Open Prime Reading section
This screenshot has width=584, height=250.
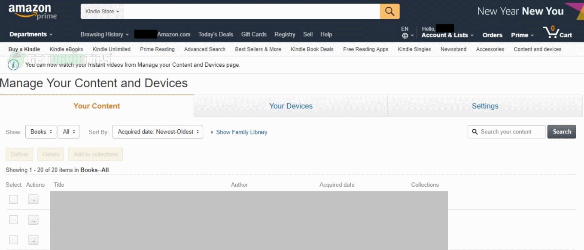[x=157, y=49]
